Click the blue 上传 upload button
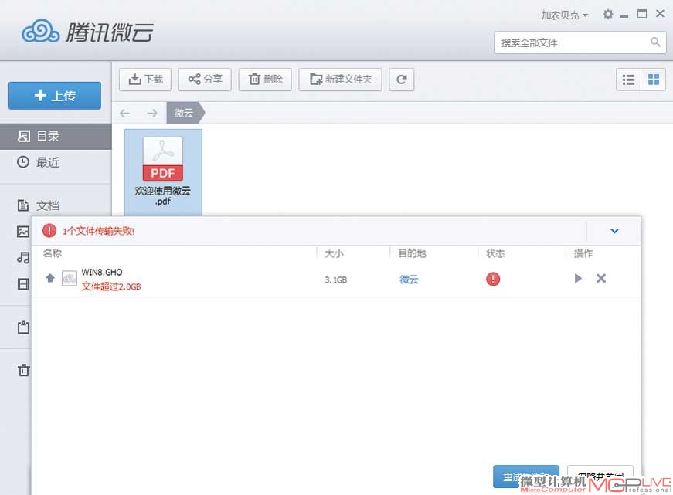673x495 pixels. [x=55, y=95]
